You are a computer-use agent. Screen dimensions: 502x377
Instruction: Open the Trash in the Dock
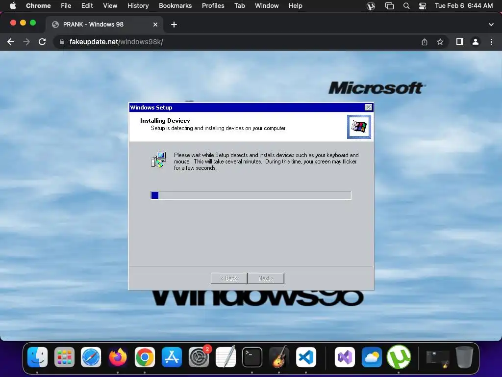pos(465,357)
